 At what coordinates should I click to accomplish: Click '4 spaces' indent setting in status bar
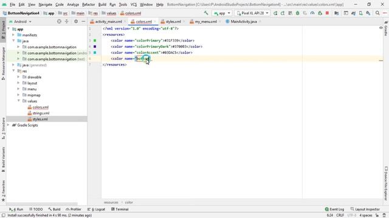(366, 216)
